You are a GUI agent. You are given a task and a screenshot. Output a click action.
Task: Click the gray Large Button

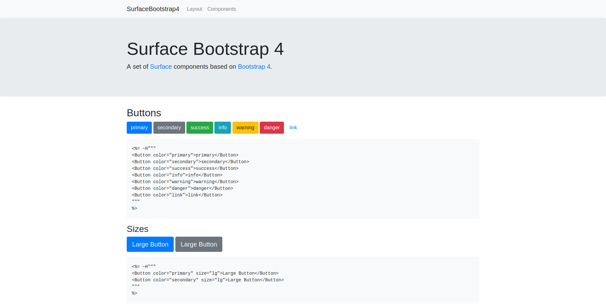pyautogui.click(x=199, y=244)
